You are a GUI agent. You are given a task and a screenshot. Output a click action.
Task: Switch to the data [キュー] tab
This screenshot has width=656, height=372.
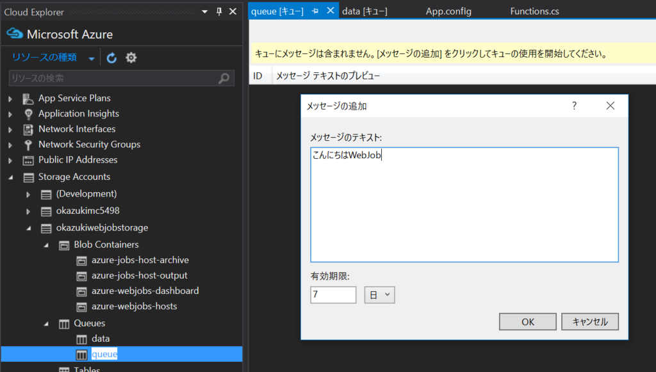coord(365,12)
